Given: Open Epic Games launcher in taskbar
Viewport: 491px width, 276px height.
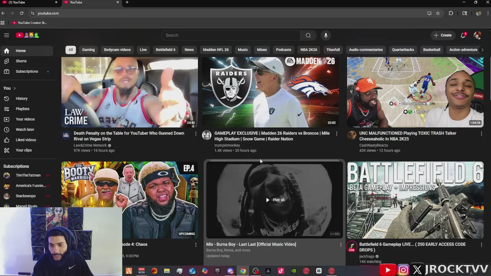Looking at the screenshot, I should [x=217, y=271].
